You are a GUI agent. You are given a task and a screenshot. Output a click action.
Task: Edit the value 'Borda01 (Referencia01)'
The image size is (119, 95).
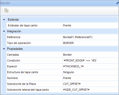point(90,37)
